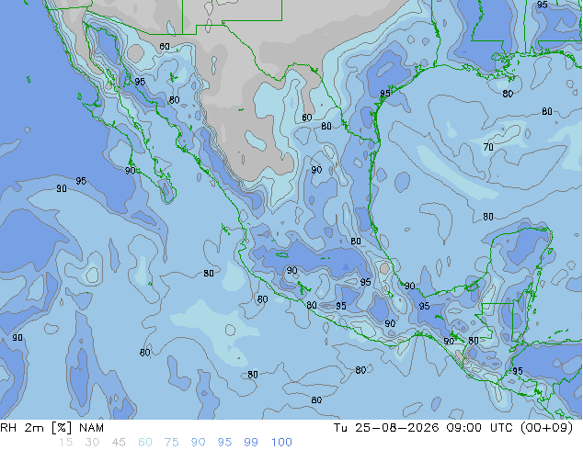Image resolution: width=583 pixels, height=450 pixels.
Task: Click the 'RH 2m [%] NAM' map title
Action: (52, 428)
